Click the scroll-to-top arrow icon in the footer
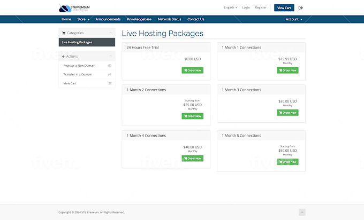Screen dimensions: 364x220 click(x=302, y=212)
